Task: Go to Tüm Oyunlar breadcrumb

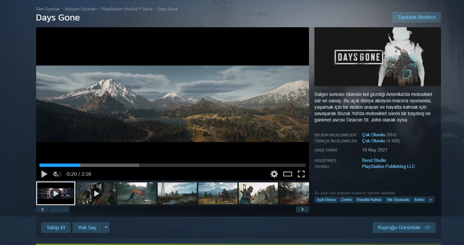Action: point(48,9)
